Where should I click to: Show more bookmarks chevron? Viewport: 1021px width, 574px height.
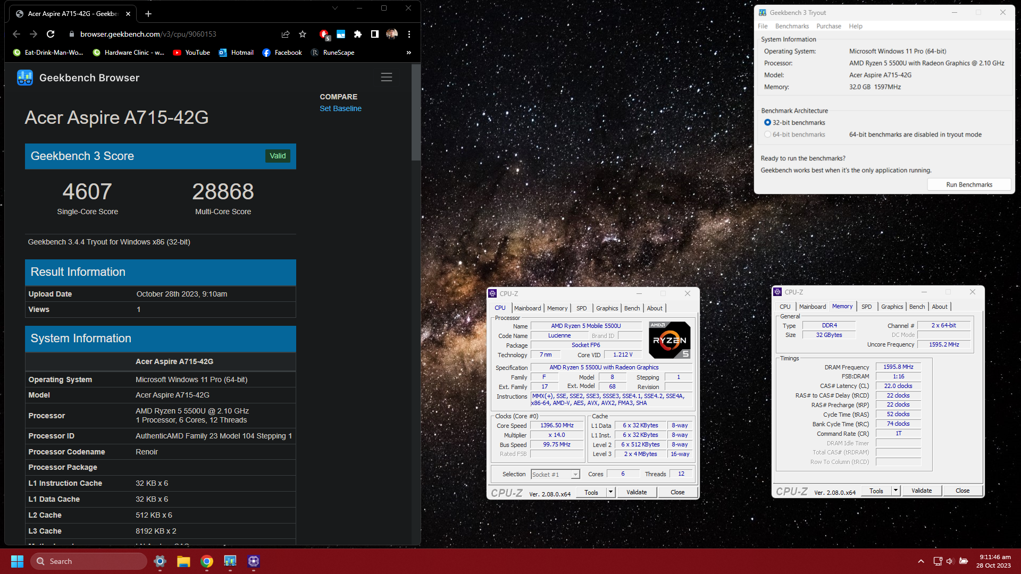409,53
